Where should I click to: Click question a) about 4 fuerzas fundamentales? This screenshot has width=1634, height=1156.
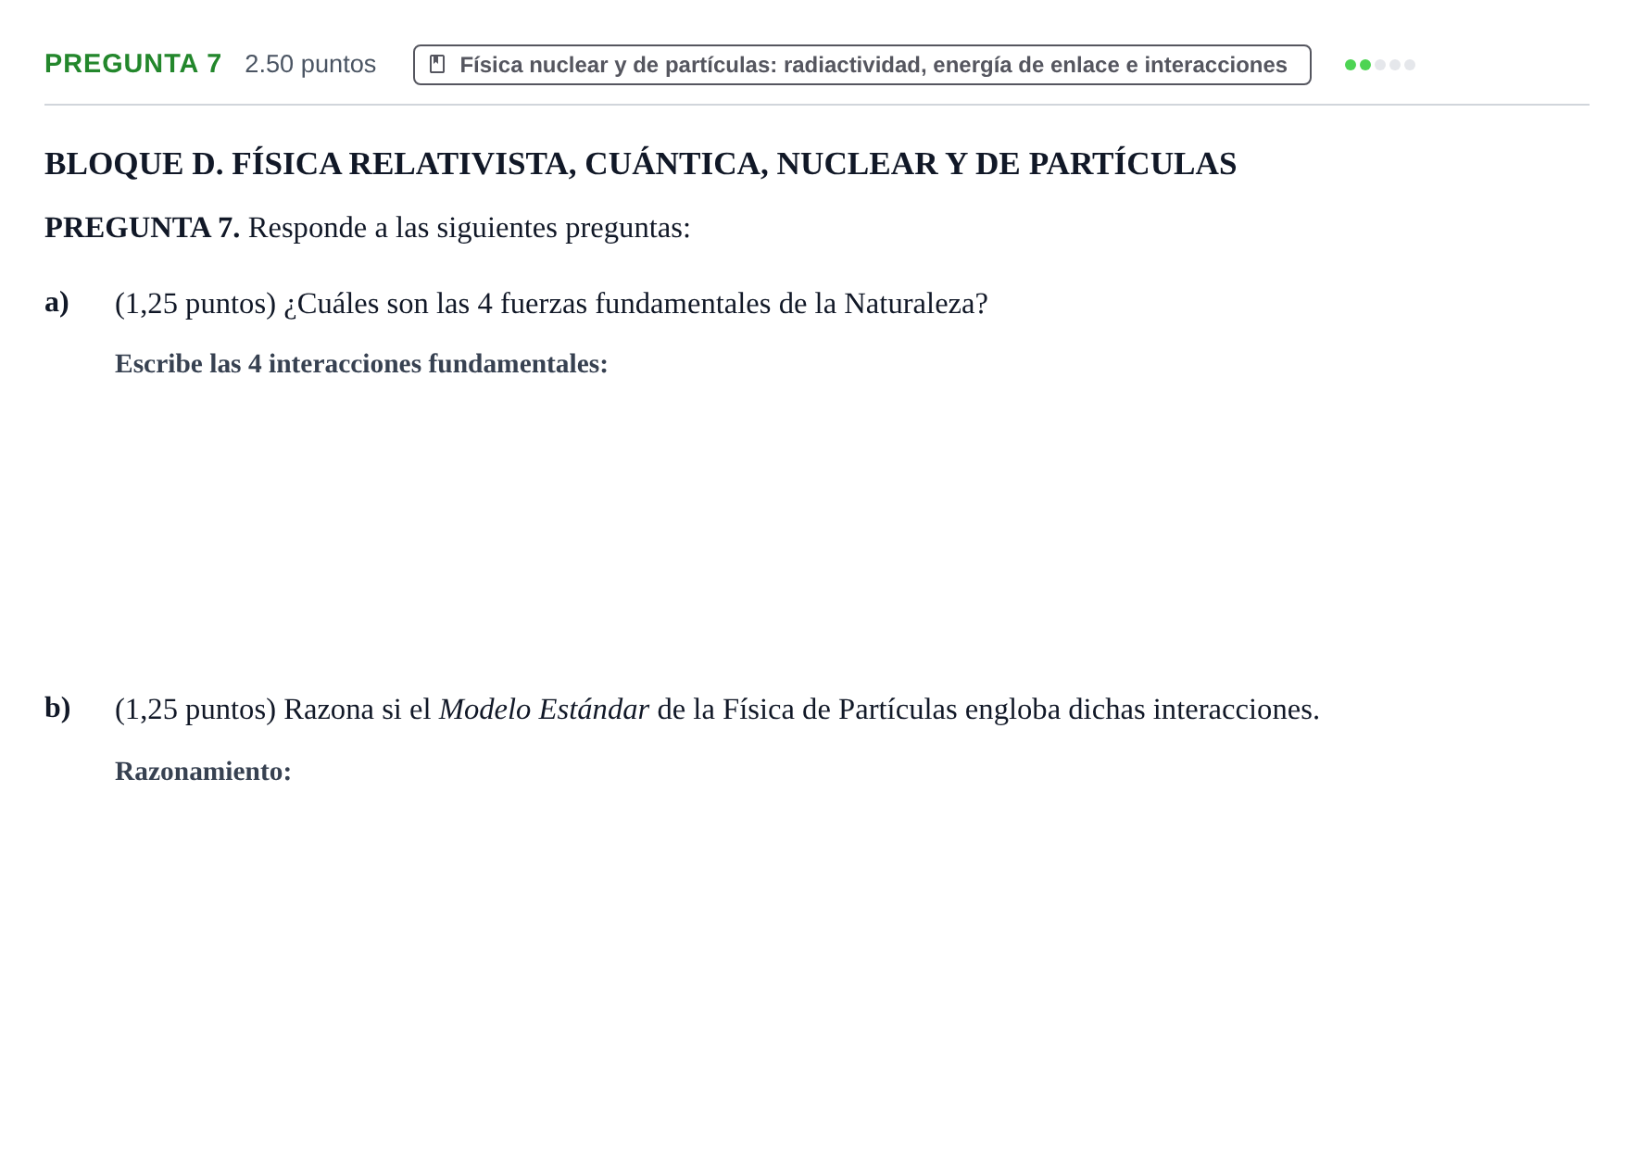point(551,304)
